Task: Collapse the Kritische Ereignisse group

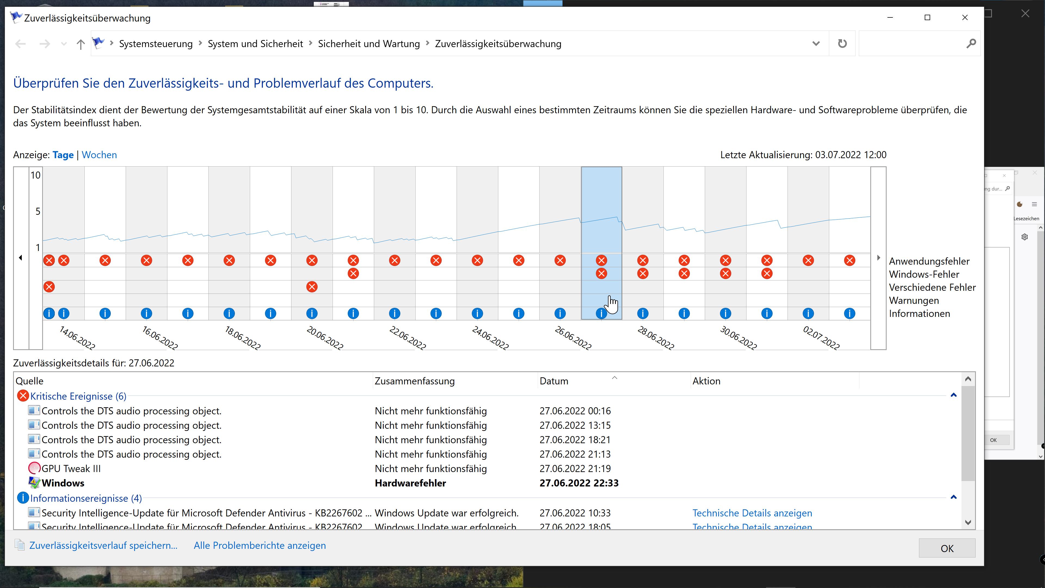Action: (953, 395)
